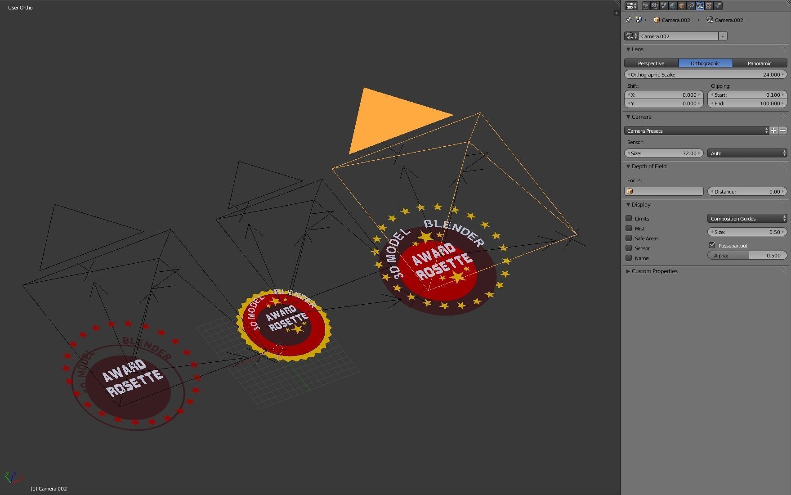This screenshot has height=495, width=791.
Task: Open the Render properties tab
Action: point(646,6)
